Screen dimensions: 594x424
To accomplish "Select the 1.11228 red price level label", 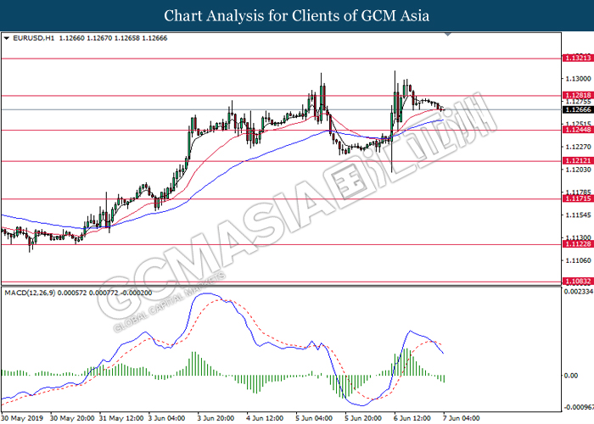I will 578,244.
